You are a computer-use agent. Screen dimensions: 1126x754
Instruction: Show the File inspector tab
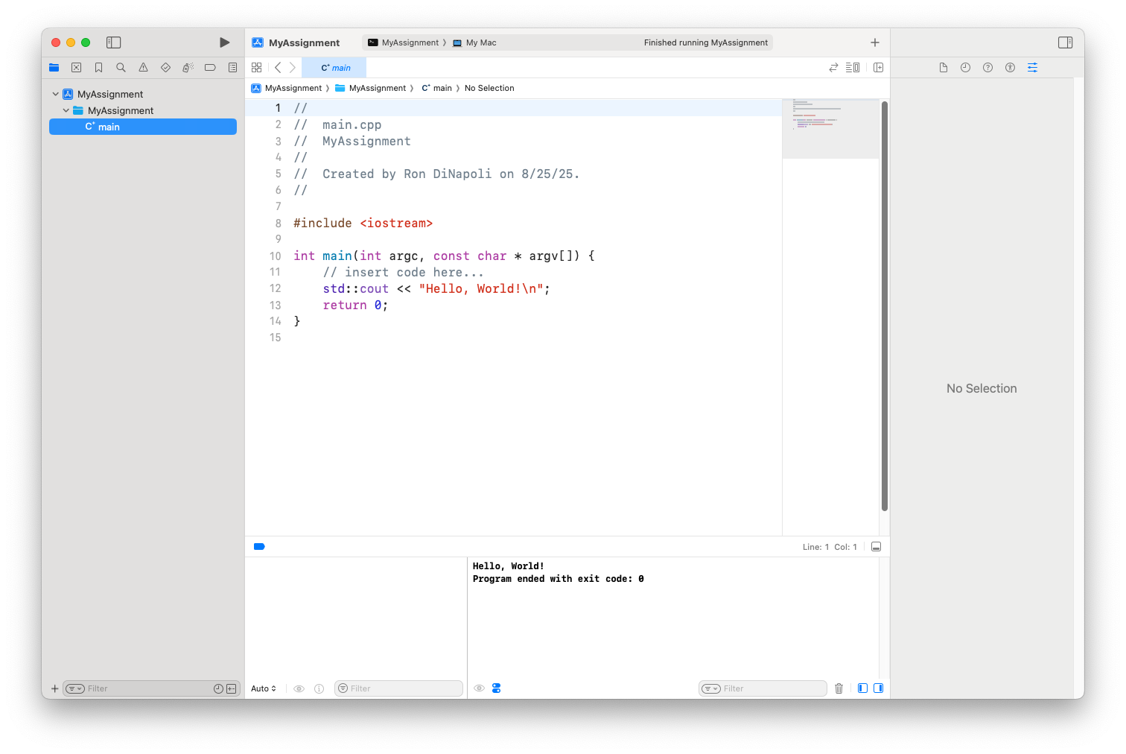tap(943, 67)
